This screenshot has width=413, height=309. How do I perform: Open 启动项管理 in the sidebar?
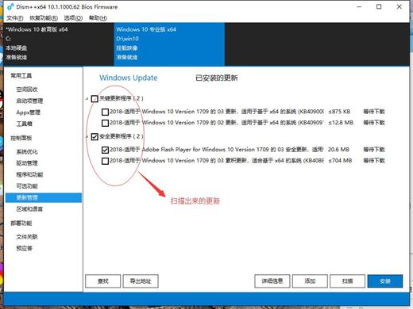[29, 101]
